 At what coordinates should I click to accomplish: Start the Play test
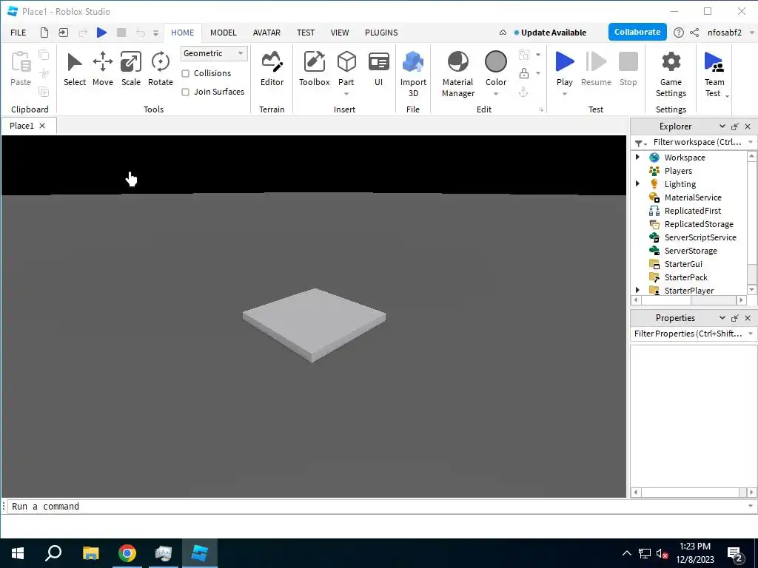[564, 62]
